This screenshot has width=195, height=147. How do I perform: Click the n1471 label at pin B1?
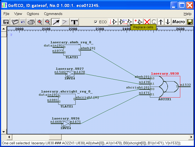click(x=144, y=93)
